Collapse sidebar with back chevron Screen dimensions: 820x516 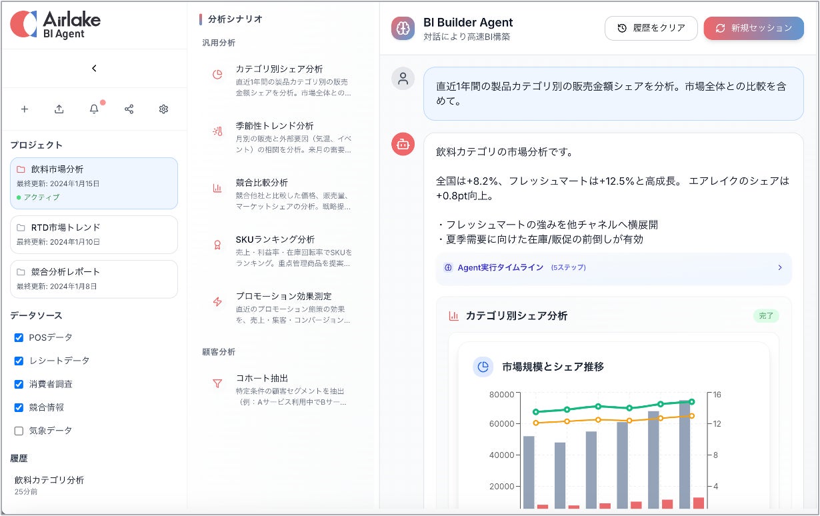point(94,68)
